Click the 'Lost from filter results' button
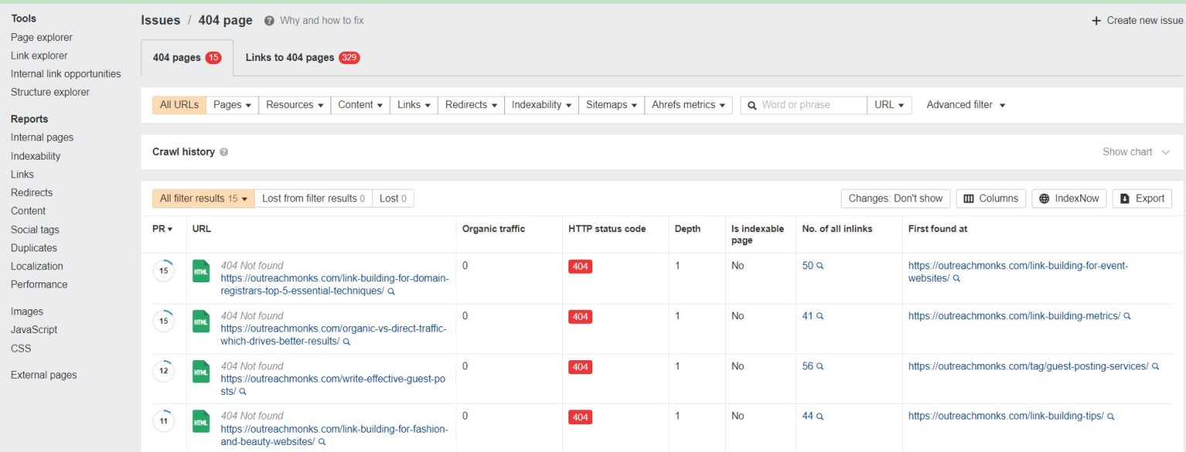Viewport: 1186px width, 452px height. click(x=313, y=197)
